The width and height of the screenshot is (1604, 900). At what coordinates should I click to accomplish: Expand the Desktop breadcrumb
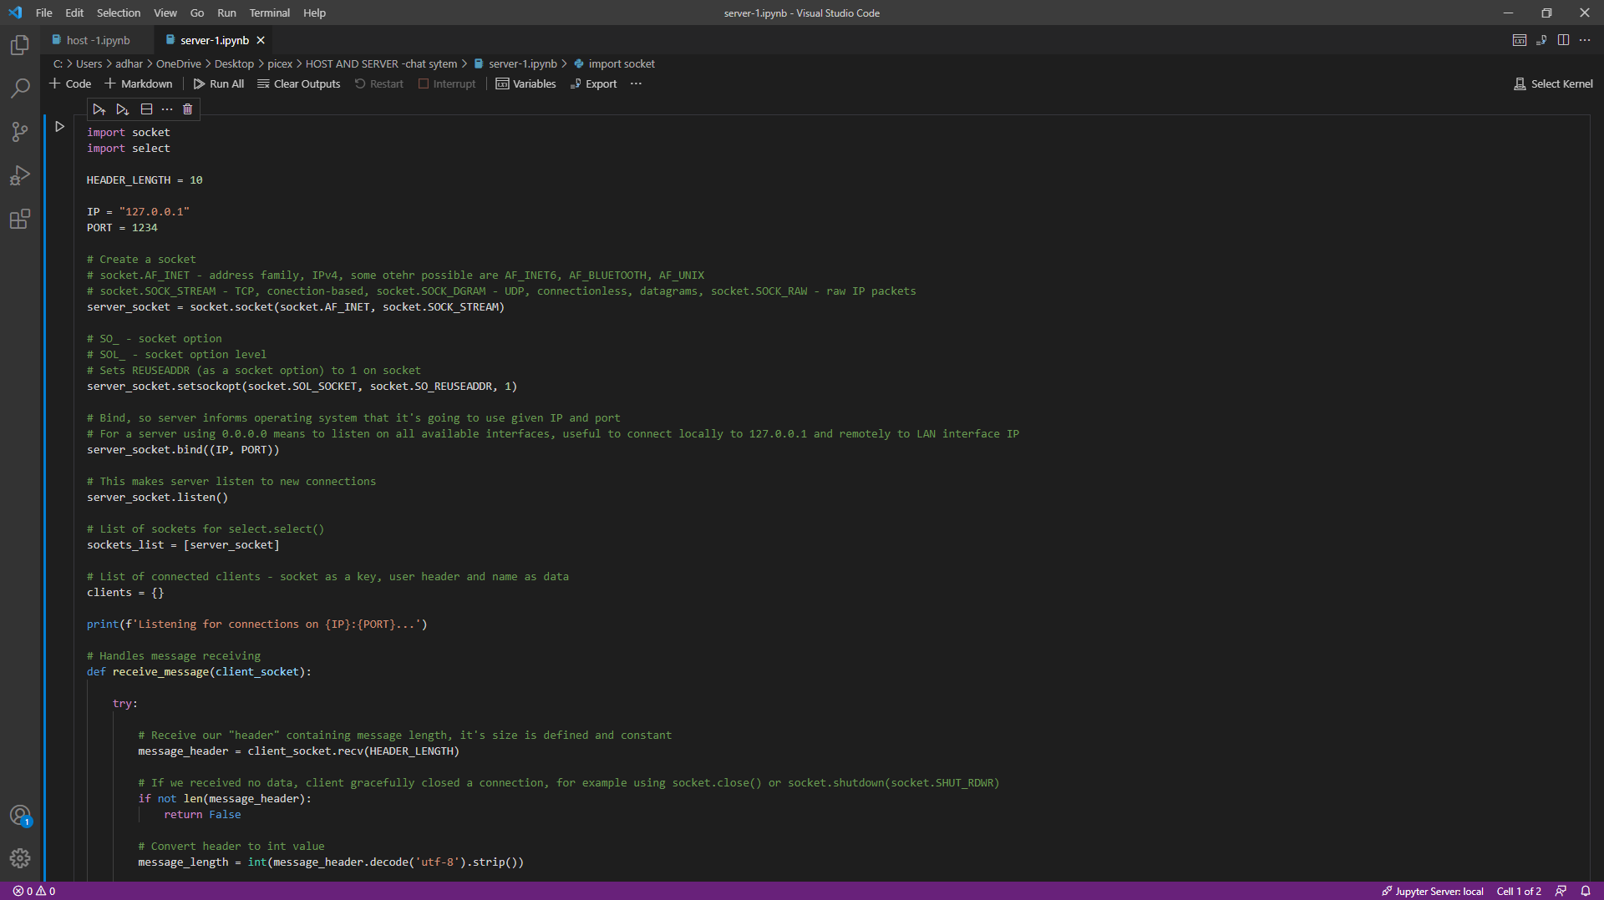pos(234,63)
